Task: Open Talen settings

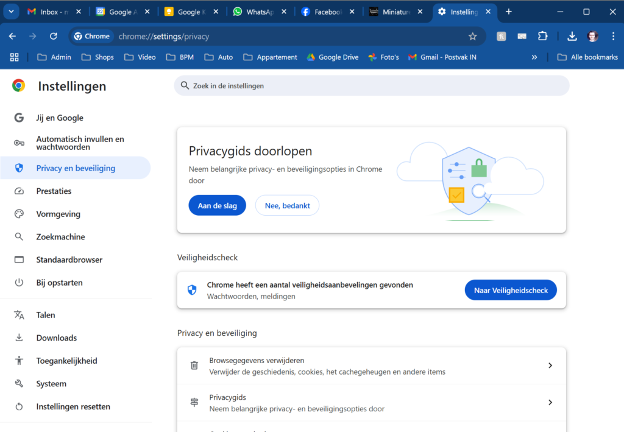Action: click(x=76, y=315)
